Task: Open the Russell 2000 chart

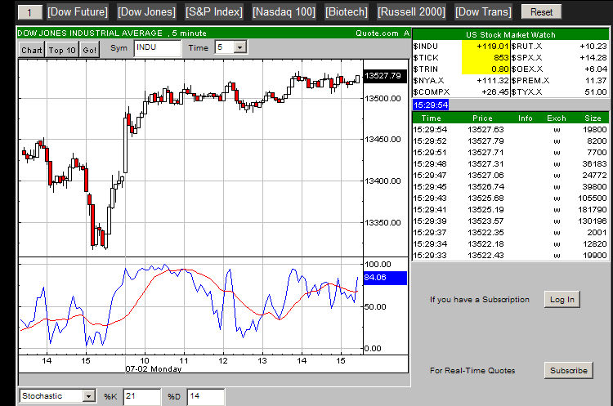Action: (x=411, y=11)
